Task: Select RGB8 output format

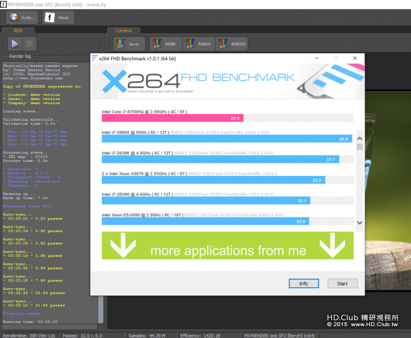Action: coord(165,44)
